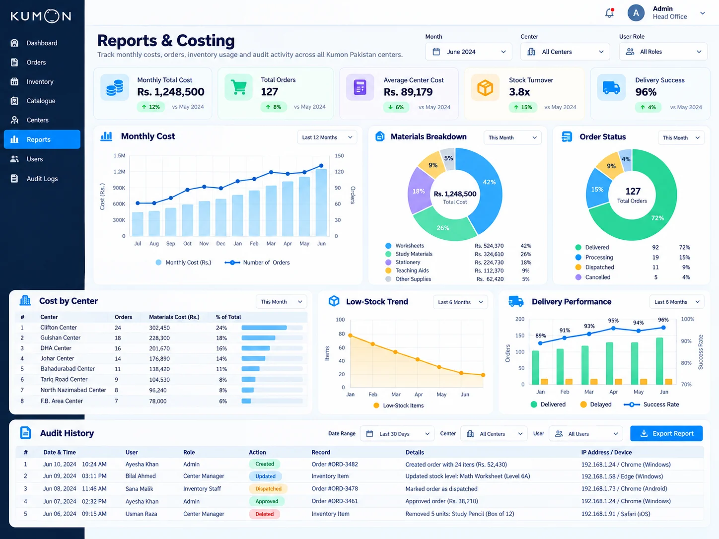Image resolution: width=719 pixels, height=539 pixels.
Task: Click the Clifton Center table row
Action: coord(161,328)
